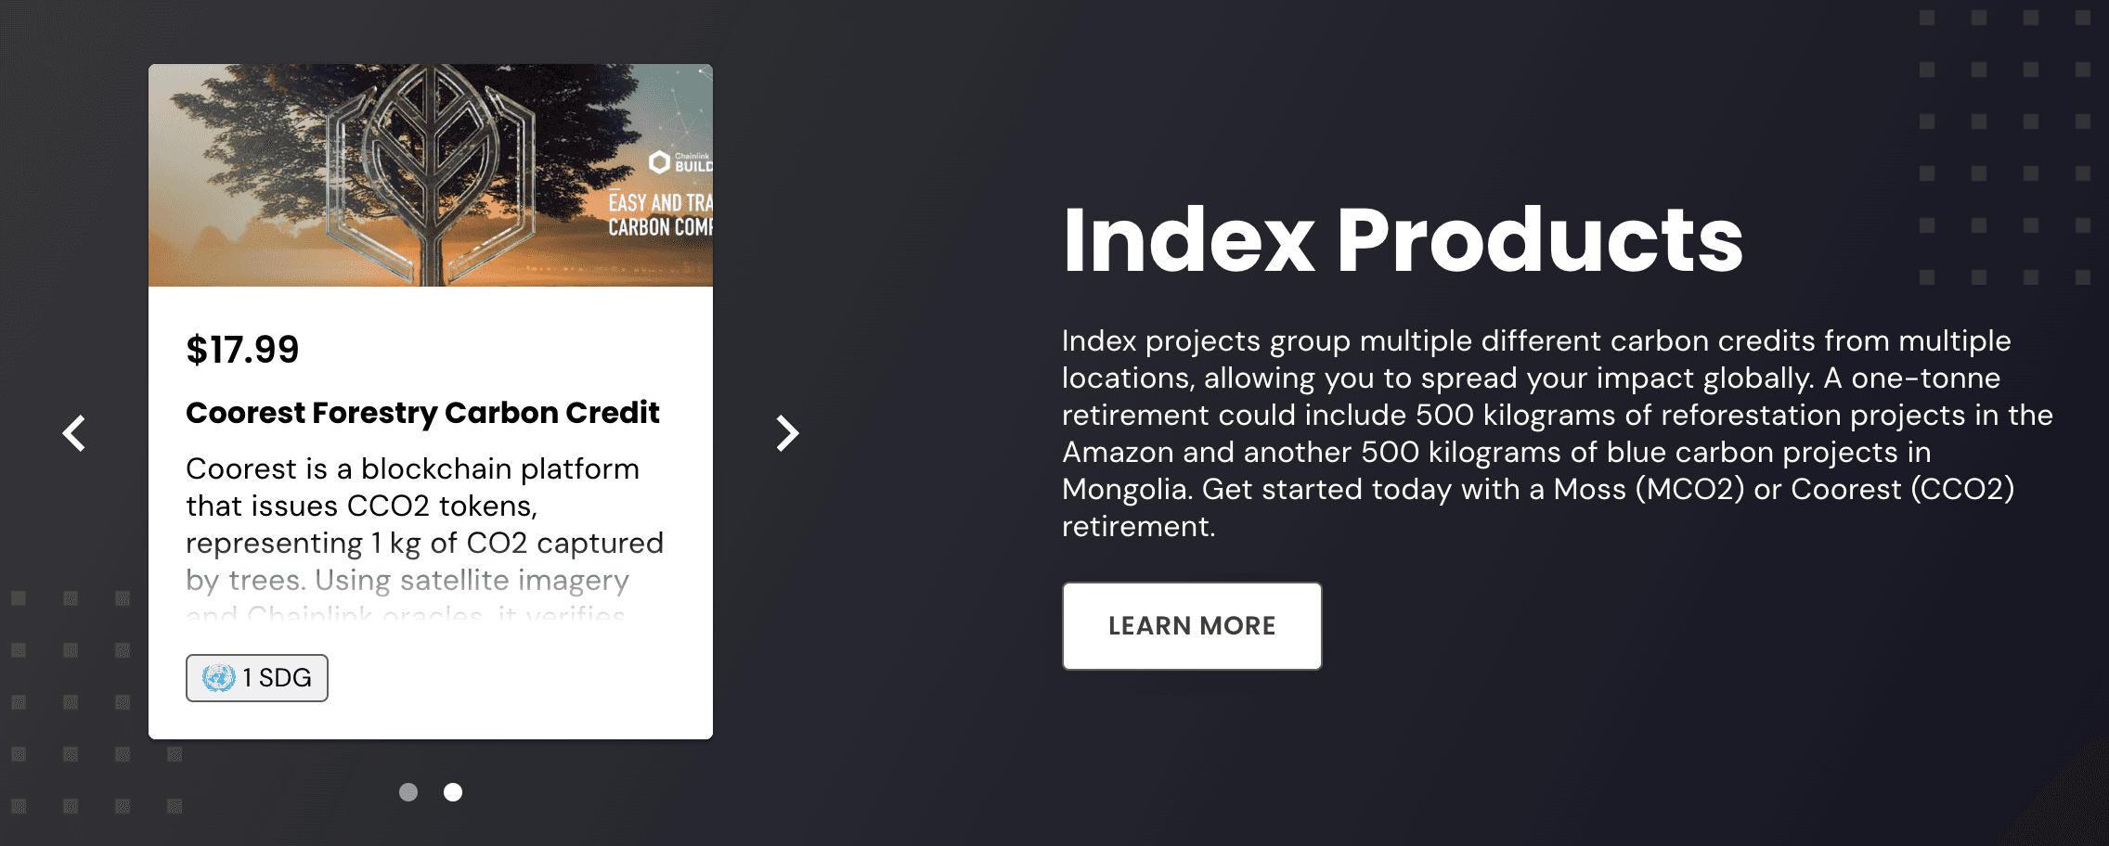This screenshot has width=2109, height=846.
Task: Click the forestry product image thumbnail
Action: (x=432, y=174)
